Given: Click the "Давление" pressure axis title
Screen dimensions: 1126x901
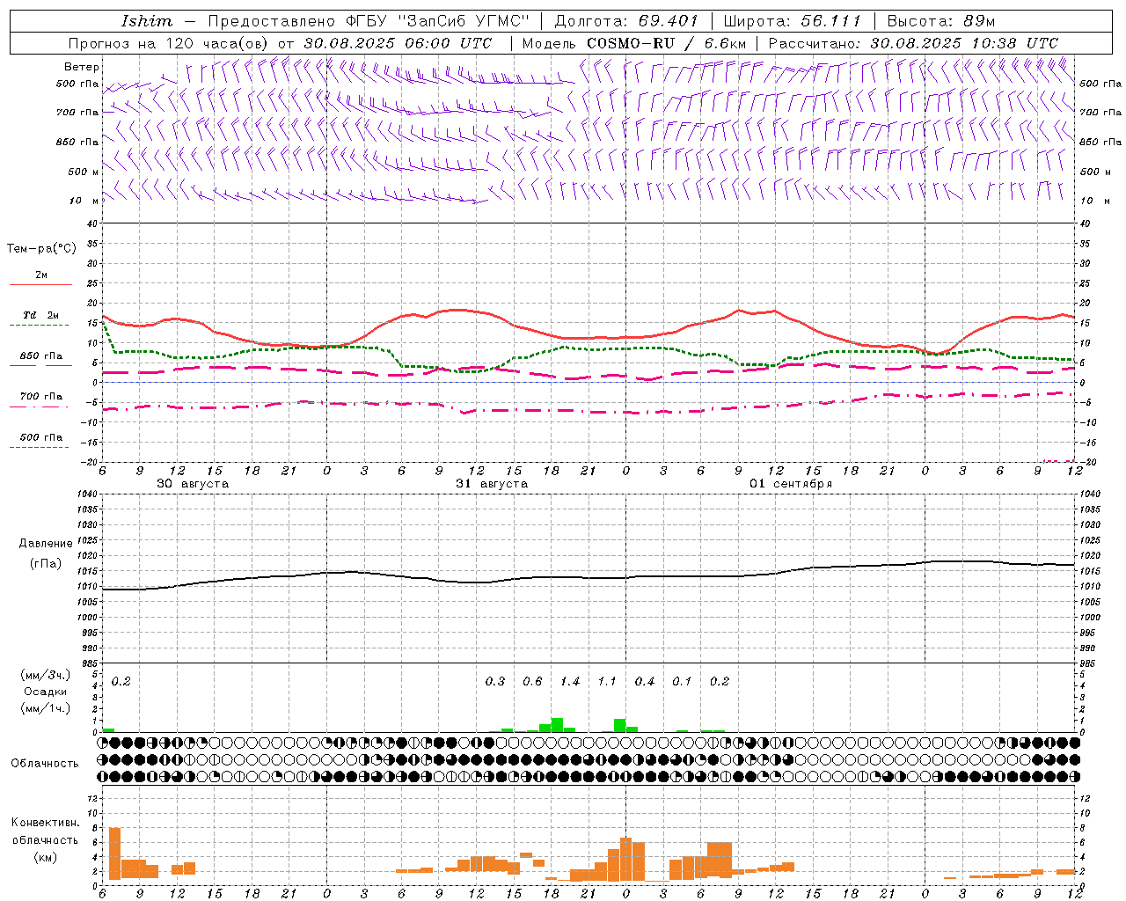Looking at the screenshot, I should pos(44,543).
